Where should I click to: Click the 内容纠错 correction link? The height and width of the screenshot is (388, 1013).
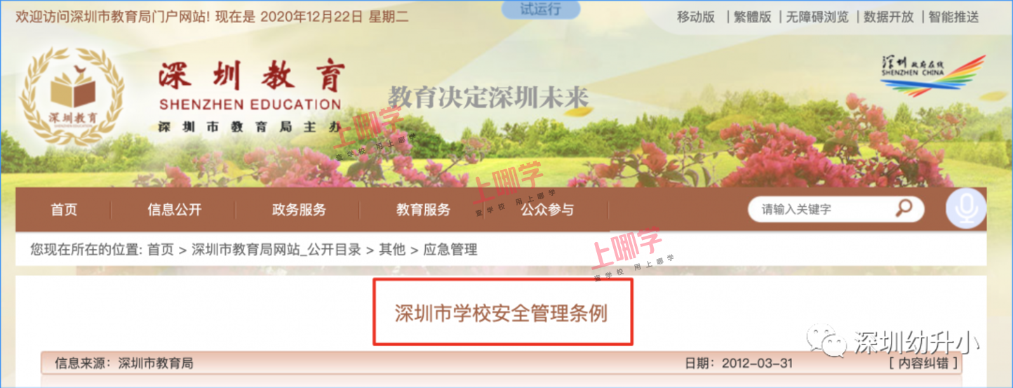(923, 363)
